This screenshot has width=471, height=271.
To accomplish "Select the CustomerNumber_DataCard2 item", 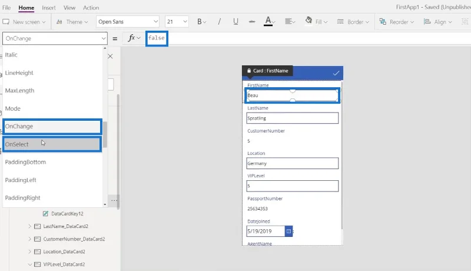I will [74, 239].
